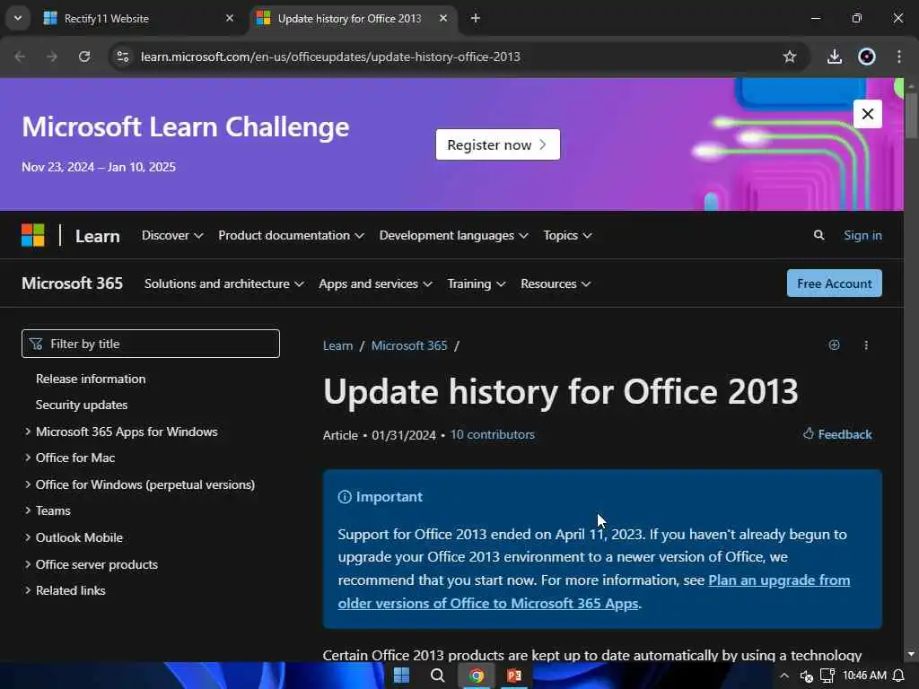This screenshot has height=689, width=919.
Task: Open the Resources dropdown
Action: click(555, 283)
